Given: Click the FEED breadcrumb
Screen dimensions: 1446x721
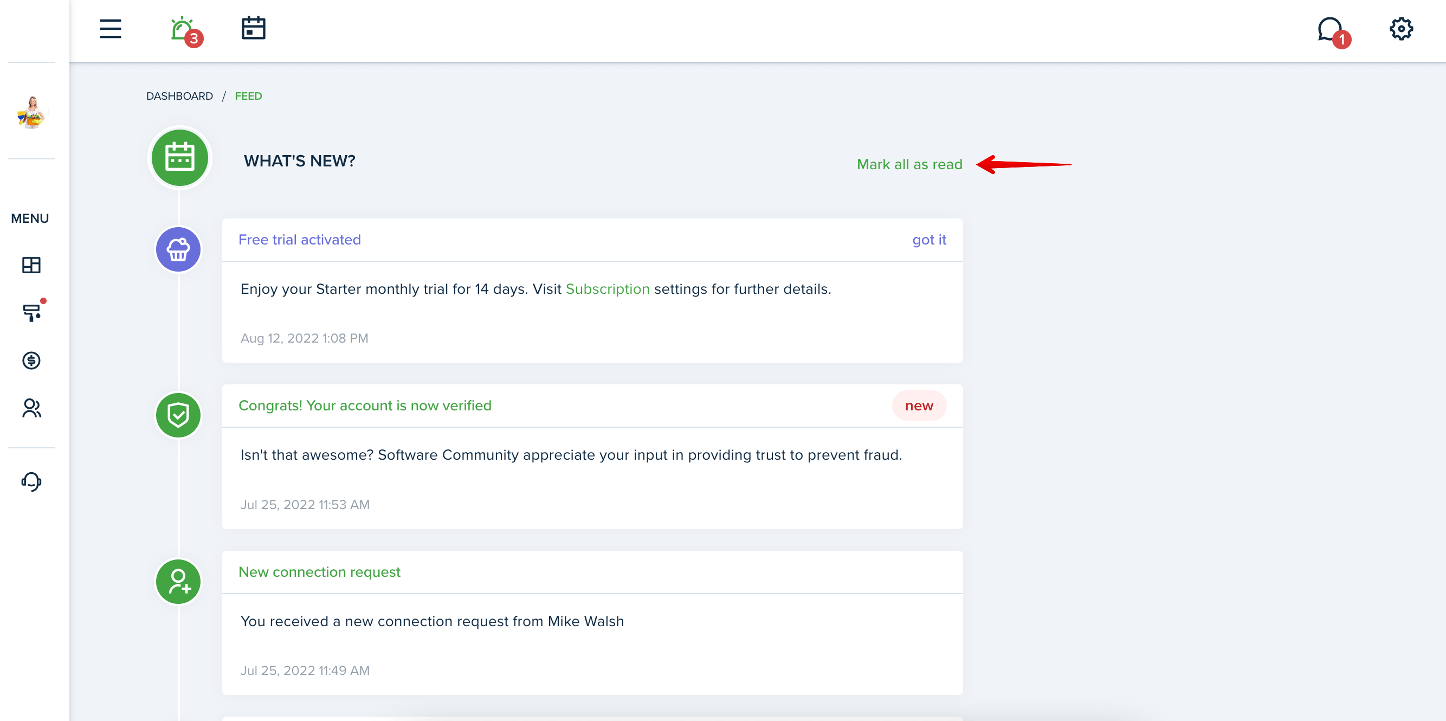Looking at the screenshot, I should click(x=248, y=96).
